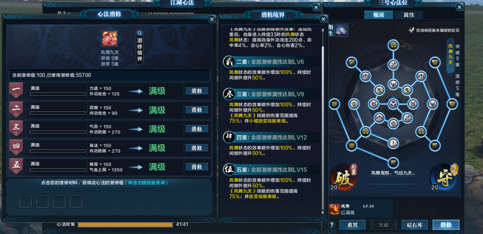Click the 守 鸣岐 emblem icon
Image resolution: width=483 pixels, height=234 pixels.
[x=444, y=178]
